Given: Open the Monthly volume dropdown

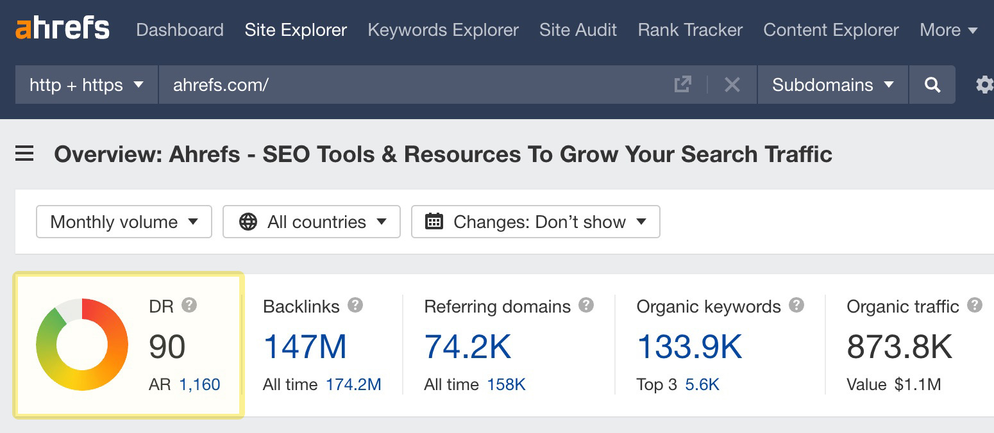Looking at the screenshot, I should [x=123, y=222].
